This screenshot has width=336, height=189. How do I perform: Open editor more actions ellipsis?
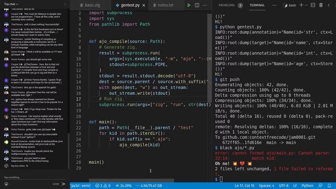click(x=205, y=5)
